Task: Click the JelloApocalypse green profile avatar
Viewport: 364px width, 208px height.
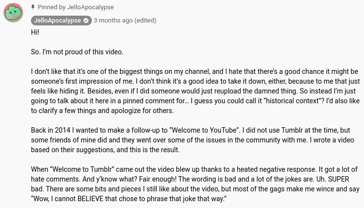Action: [13, 13]
